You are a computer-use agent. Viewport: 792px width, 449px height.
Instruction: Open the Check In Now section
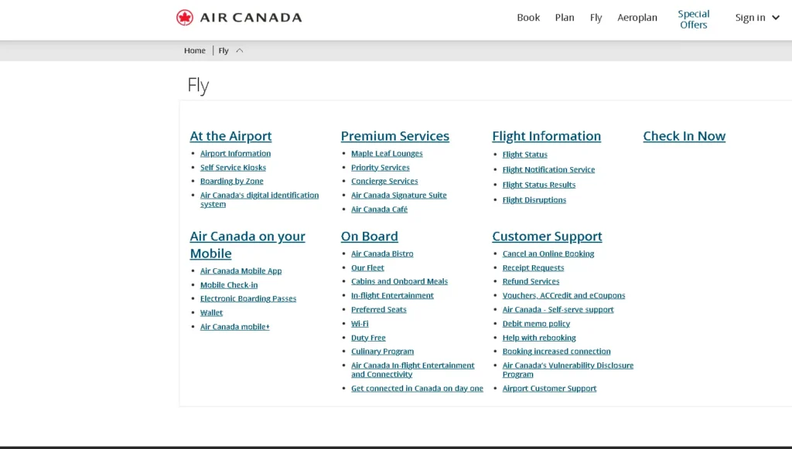(684, 135)
